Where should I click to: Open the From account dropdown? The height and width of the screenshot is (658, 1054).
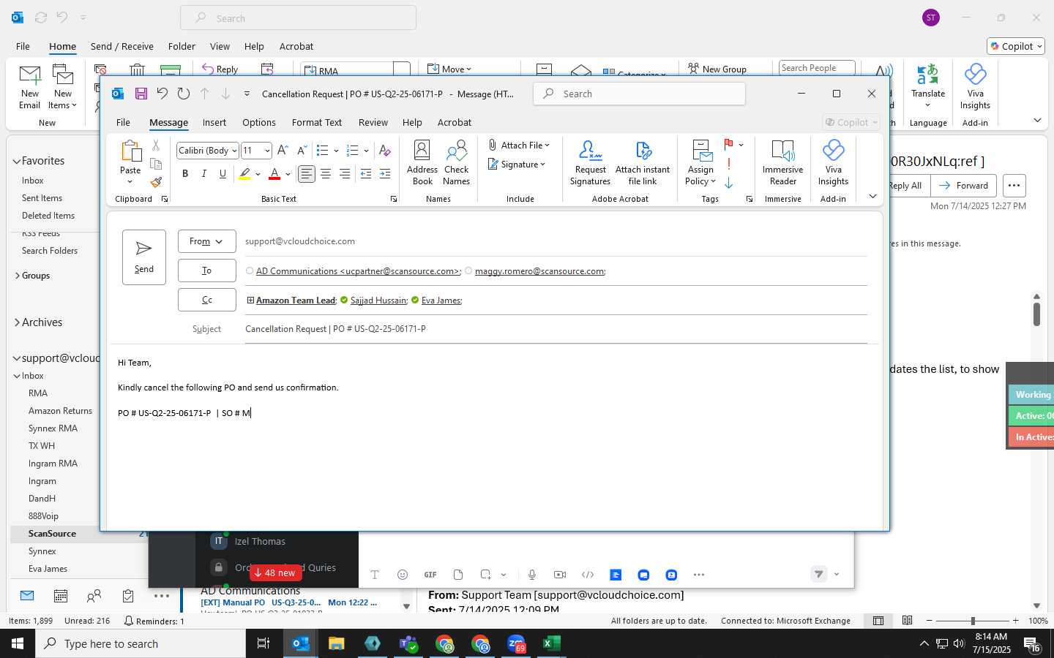click(206, 241)
